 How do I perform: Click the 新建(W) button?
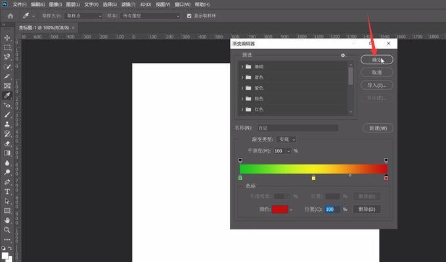378,128
